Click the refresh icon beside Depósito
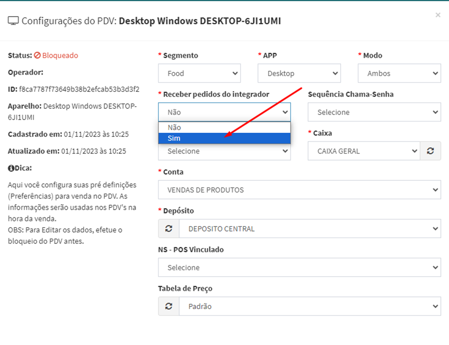The image size is (449, 345). pos(169,228)
